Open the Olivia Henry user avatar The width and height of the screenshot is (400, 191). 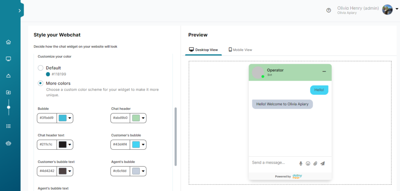[387, 10]
